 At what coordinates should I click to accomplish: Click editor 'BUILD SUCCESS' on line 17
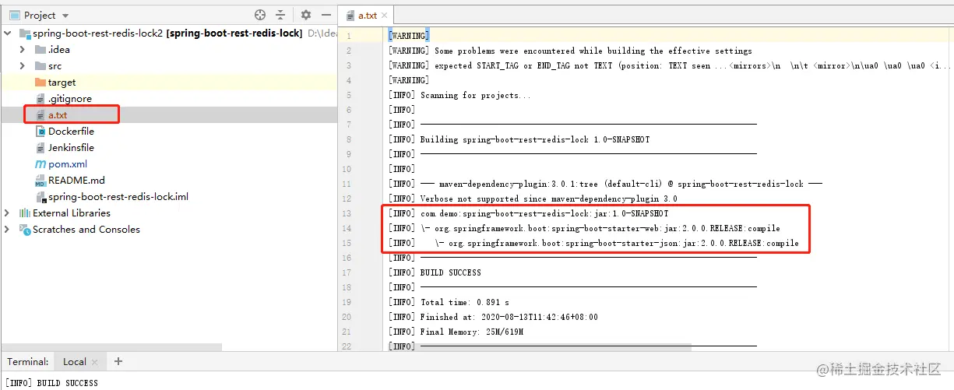coord(451,272)
